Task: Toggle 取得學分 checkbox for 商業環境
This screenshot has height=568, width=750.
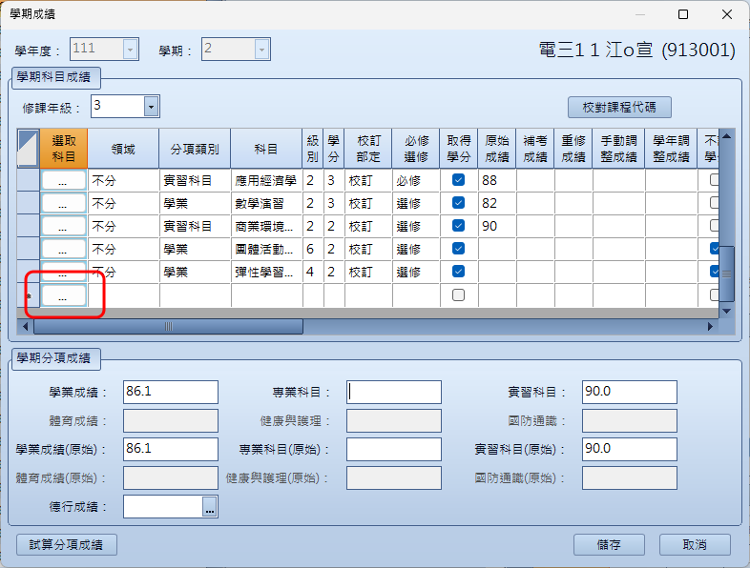Action: coord(458,226)
